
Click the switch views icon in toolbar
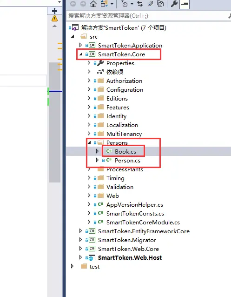click(x=104, y=4)
